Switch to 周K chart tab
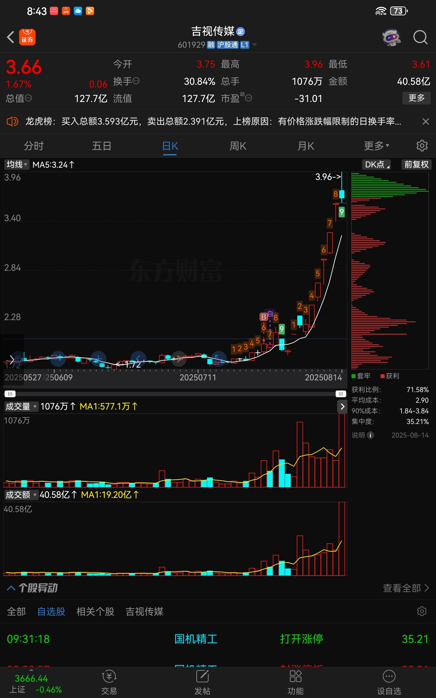Image resolution: width=436 pixels, height=698 pixels. (238, 146)
